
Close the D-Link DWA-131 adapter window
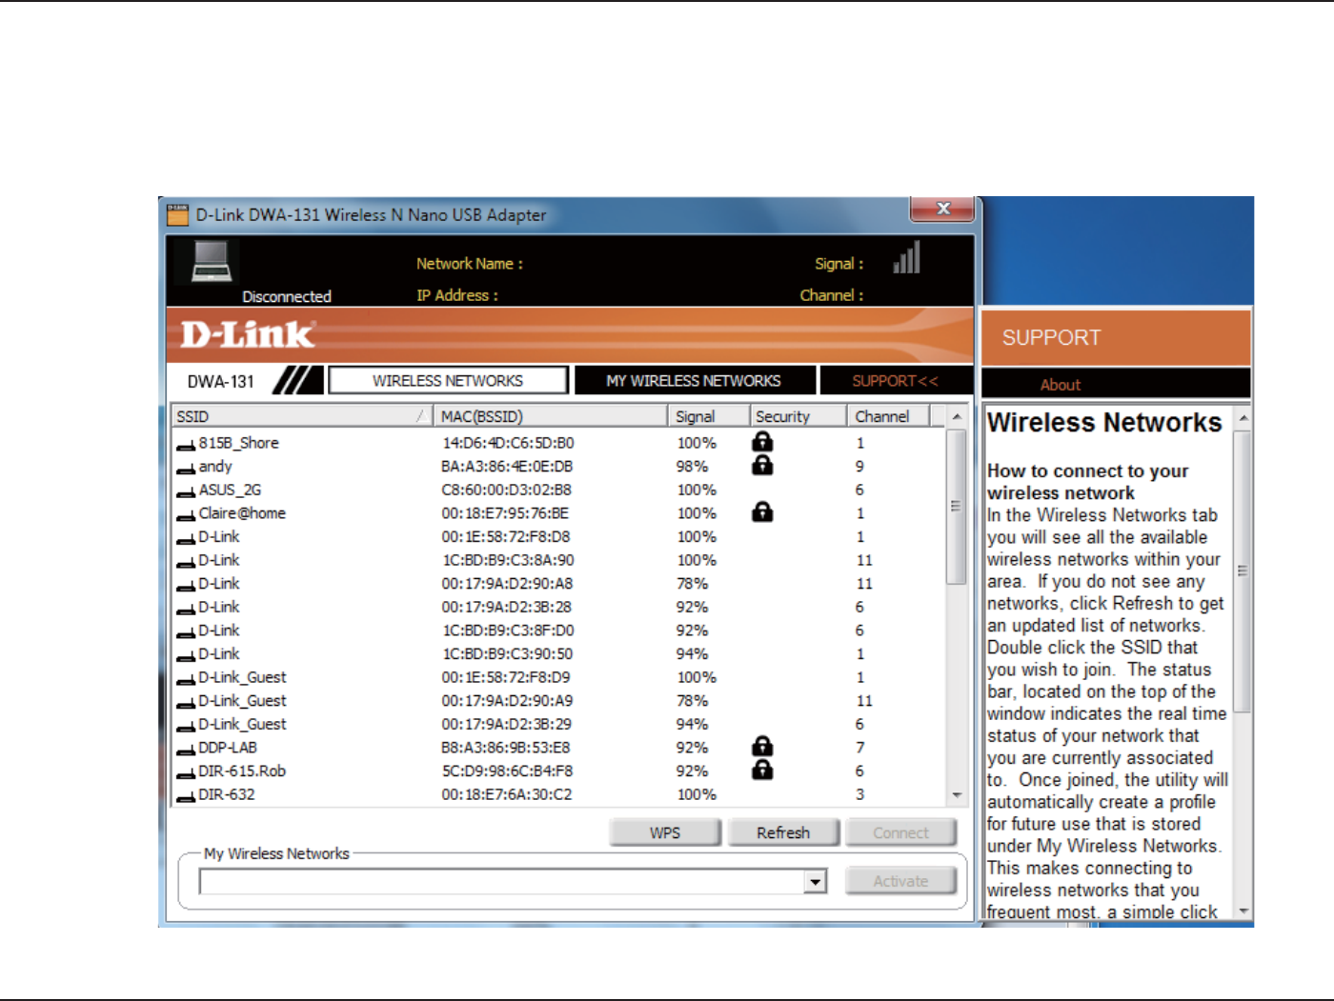tap(942, 209)
